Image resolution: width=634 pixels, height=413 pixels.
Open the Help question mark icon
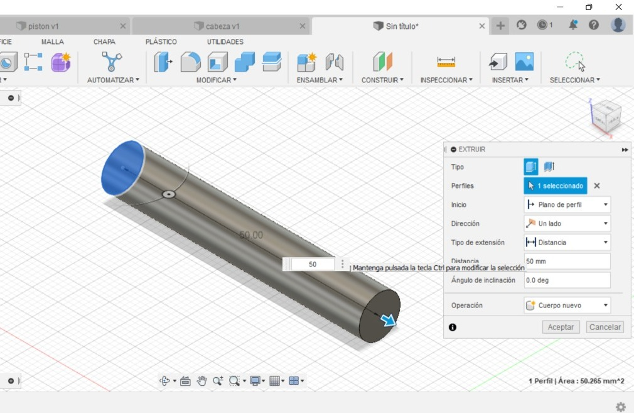(x=594, y=25)
